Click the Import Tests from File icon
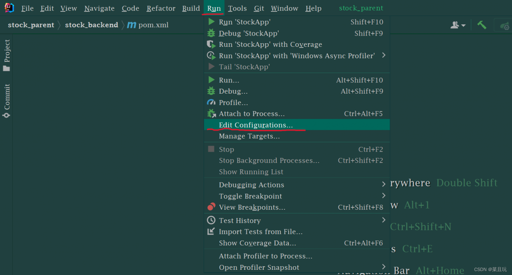The height and width of the screenshot is (275, 512). point(211,231)
